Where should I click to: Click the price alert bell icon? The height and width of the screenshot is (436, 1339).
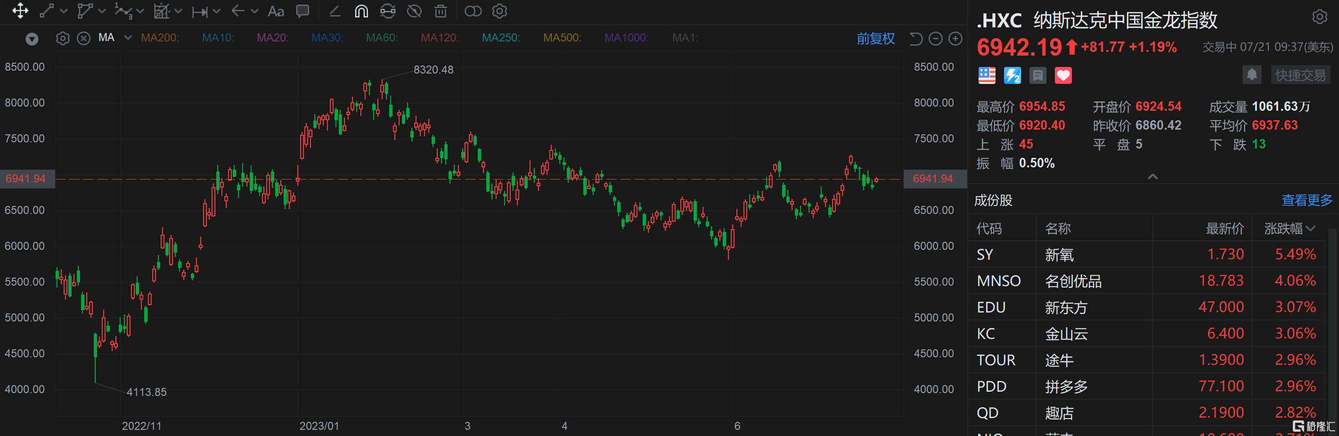(x=1252, y=75)
